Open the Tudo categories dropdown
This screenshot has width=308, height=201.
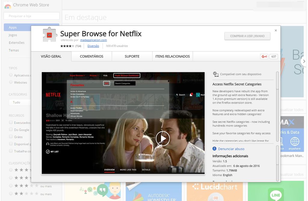[20, 102]
